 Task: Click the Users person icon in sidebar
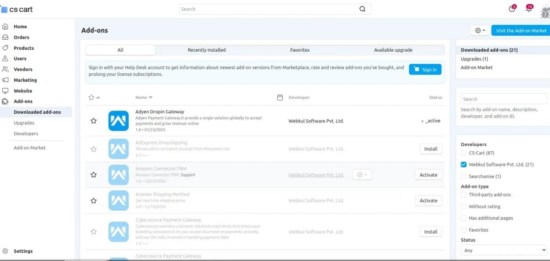point(5,59)
